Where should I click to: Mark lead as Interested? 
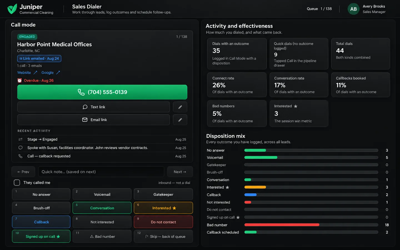pos(163,208)
